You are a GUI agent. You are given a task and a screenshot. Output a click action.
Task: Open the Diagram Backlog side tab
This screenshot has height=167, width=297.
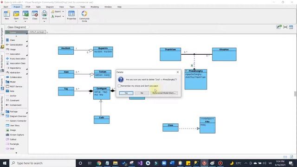(2, 106)
